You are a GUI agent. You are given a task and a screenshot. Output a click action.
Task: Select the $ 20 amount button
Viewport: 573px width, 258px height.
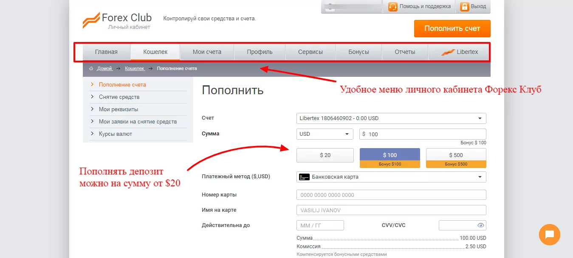click(325, 155)
